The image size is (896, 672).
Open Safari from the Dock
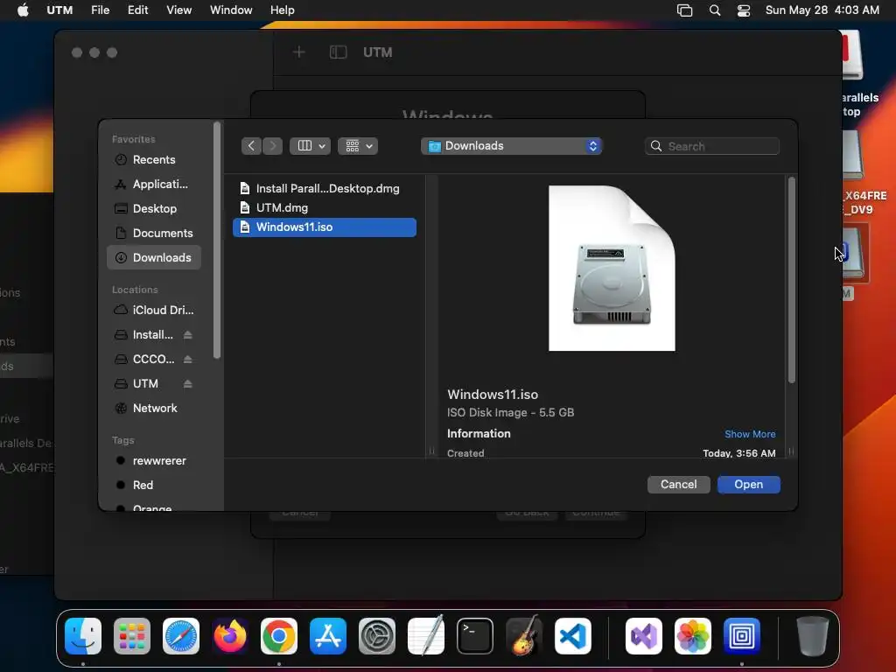(x=181, y=636)
